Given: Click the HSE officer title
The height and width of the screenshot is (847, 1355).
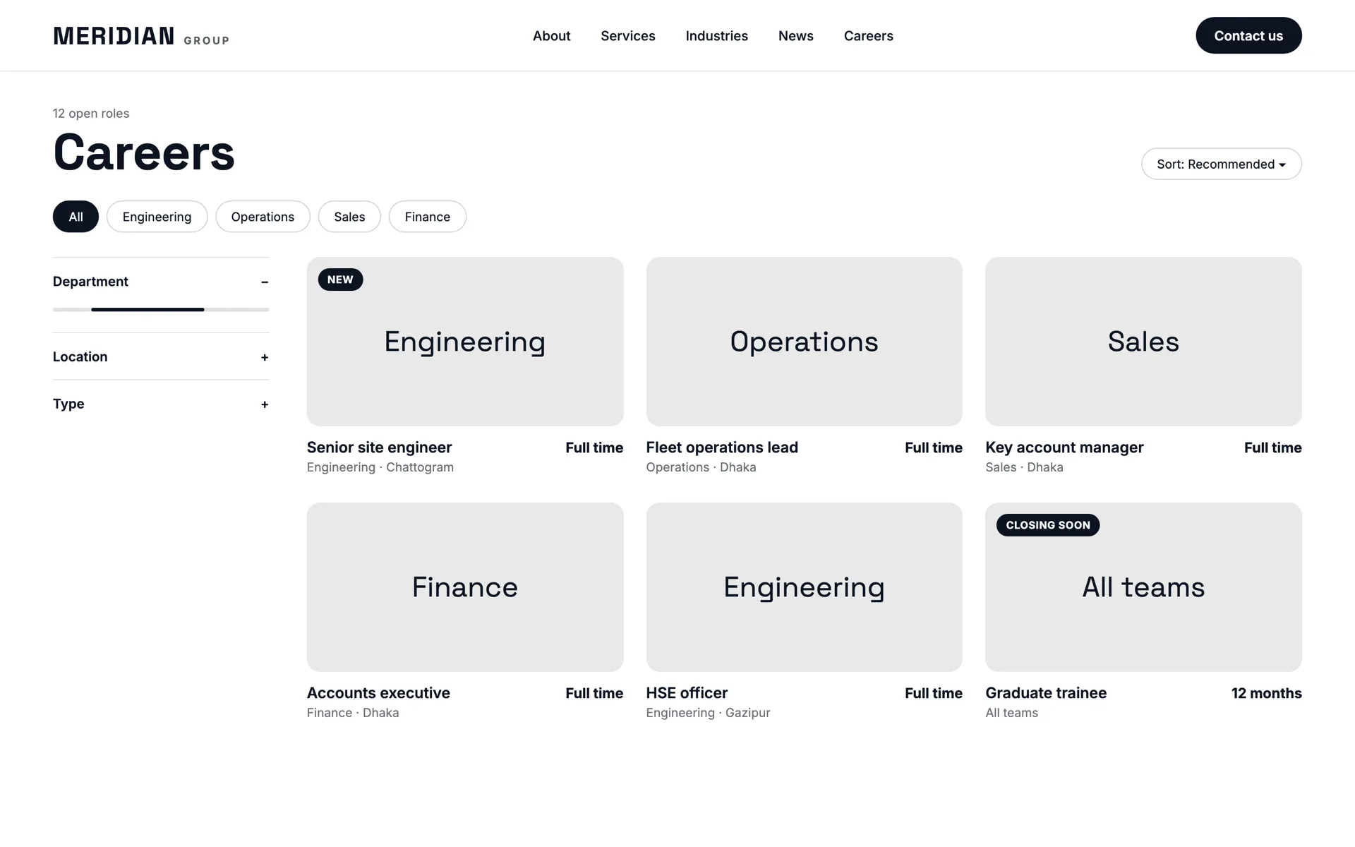Looking at the screenshot, I should [687, 693].
